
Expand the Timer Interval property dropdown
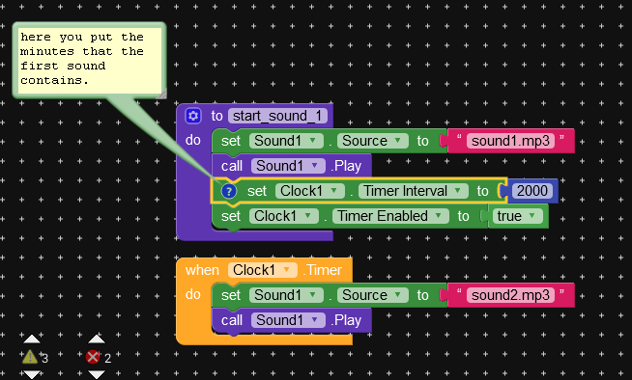(x=414, y=191)
